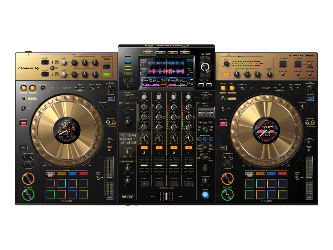Select SLIP LOOP pad mode on left deck

[72, 174]
